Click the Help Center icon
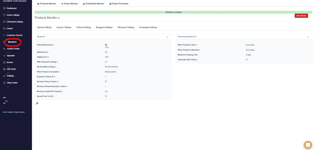Image resolution: width=315 pixels, height=150 pixels. [4, 83]
